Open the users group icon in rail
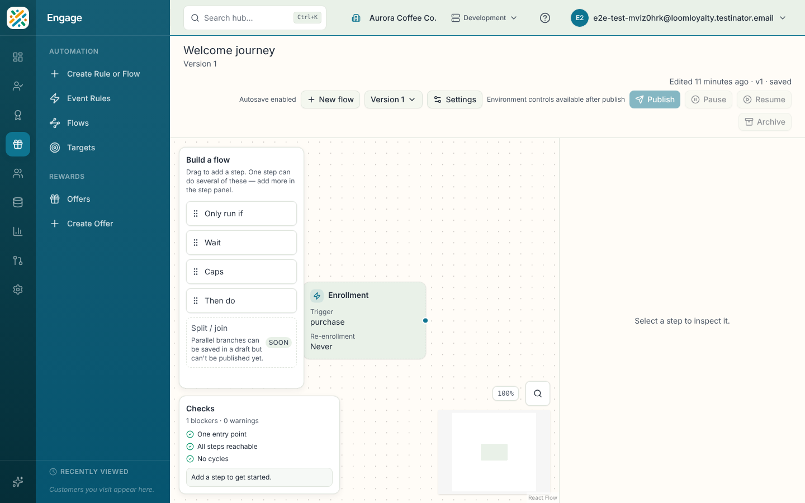The image size is (805, 503). coord(18,173)
